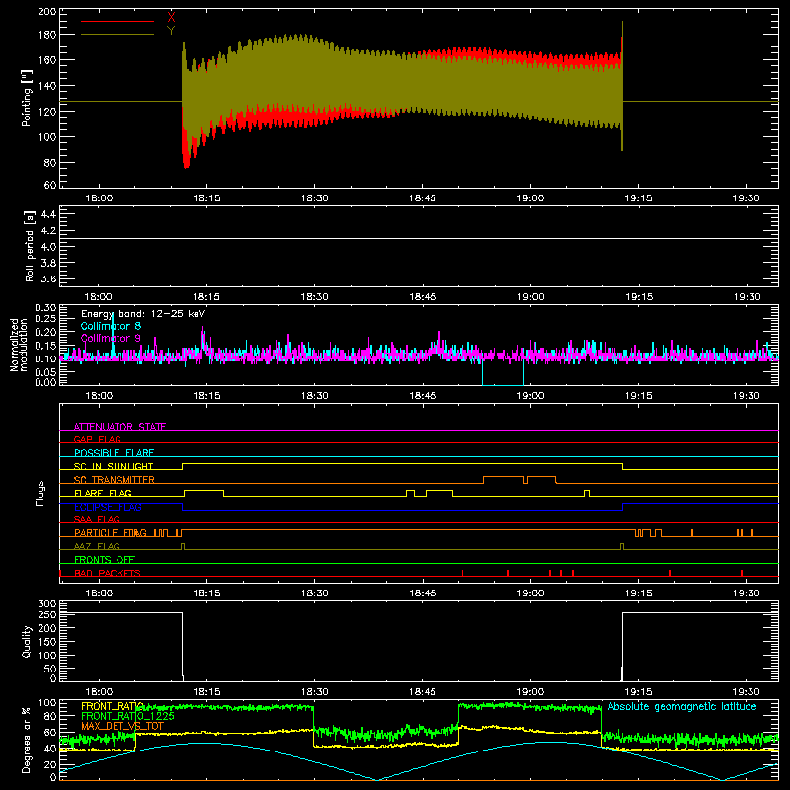The image size is (790, 790).
Task: Click the green FRONT_RATIO_1225 legend entry
Action: point(127,716)
